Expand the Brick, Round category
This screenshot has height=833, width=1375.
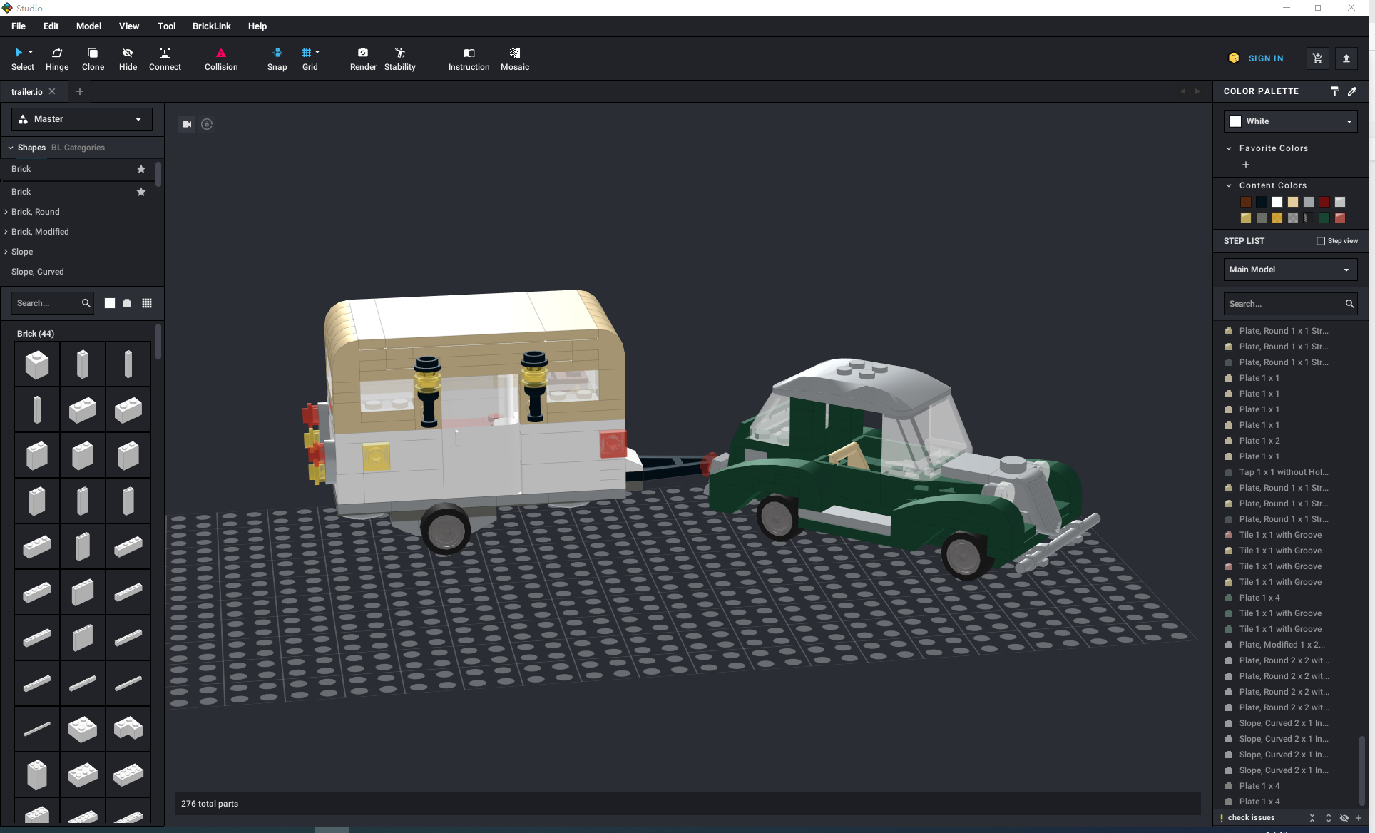pyautogui.click(x=6, y=212)
